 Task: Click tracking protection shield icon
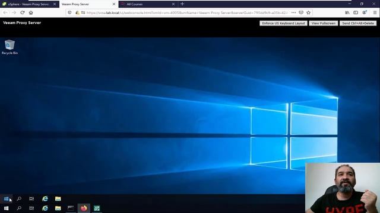69,12
